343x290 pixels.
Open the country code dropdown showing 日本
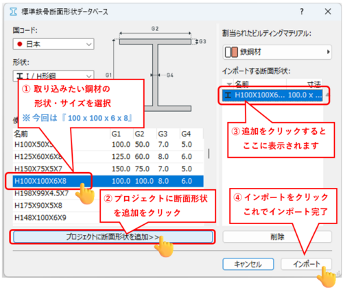(x=54, y=44)
